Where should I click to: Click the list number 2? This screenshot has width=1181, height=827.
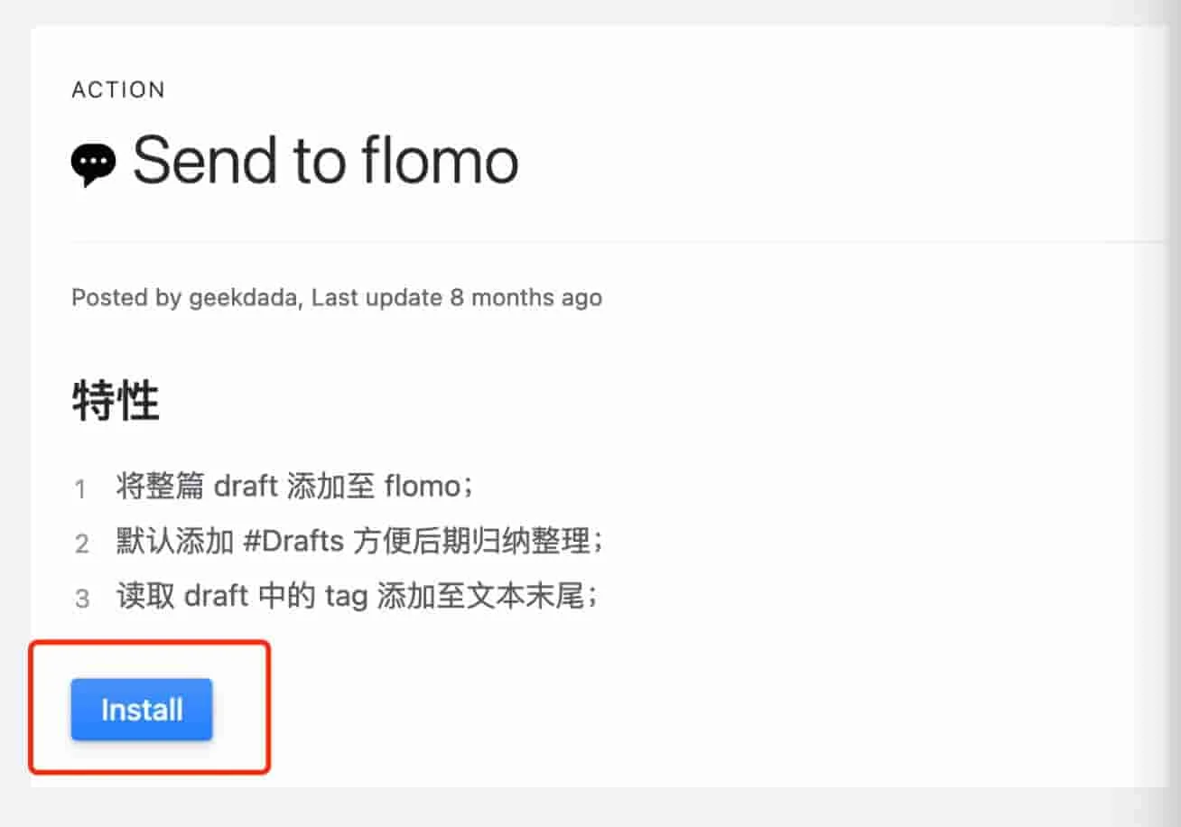pyautogui.click(x=82, y=544)
